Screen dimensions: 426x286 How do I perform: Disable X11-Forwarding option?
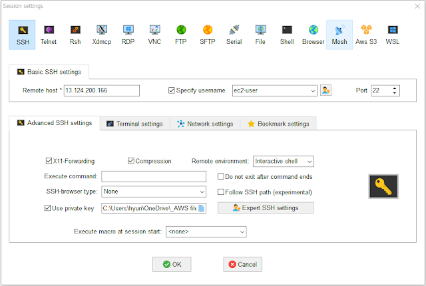point(49,161)
